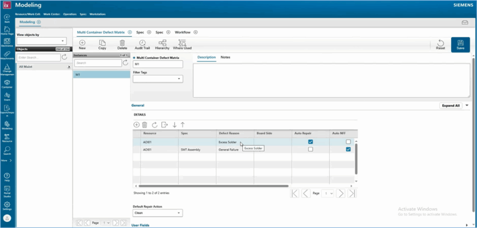Click the Reset icon

[x=440, y=44]
